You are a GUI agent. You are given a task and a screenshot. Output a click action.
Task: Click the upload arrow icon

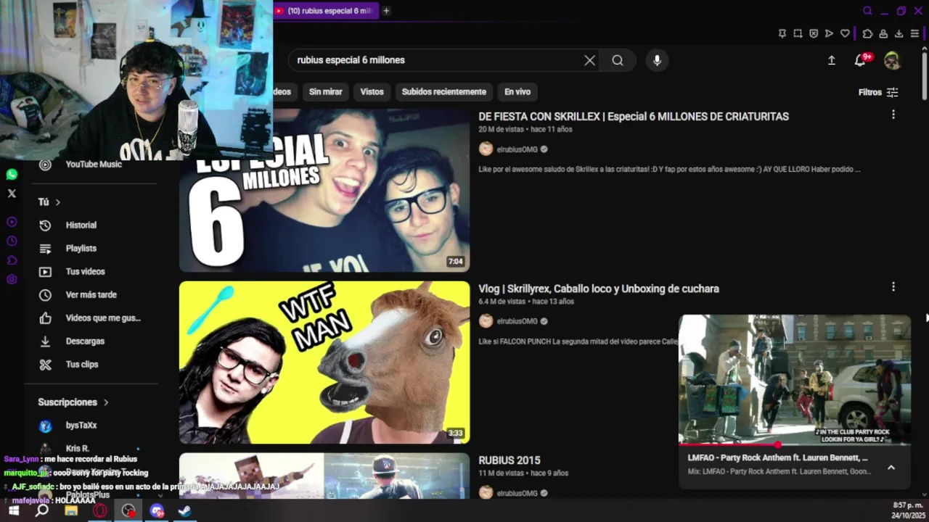[832, 61]
